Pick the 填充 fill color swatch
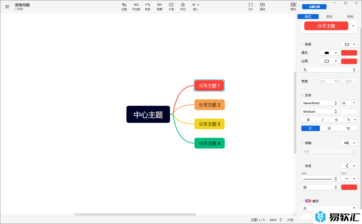The width and height of the screenshot is (362, 224). [349, 53]
